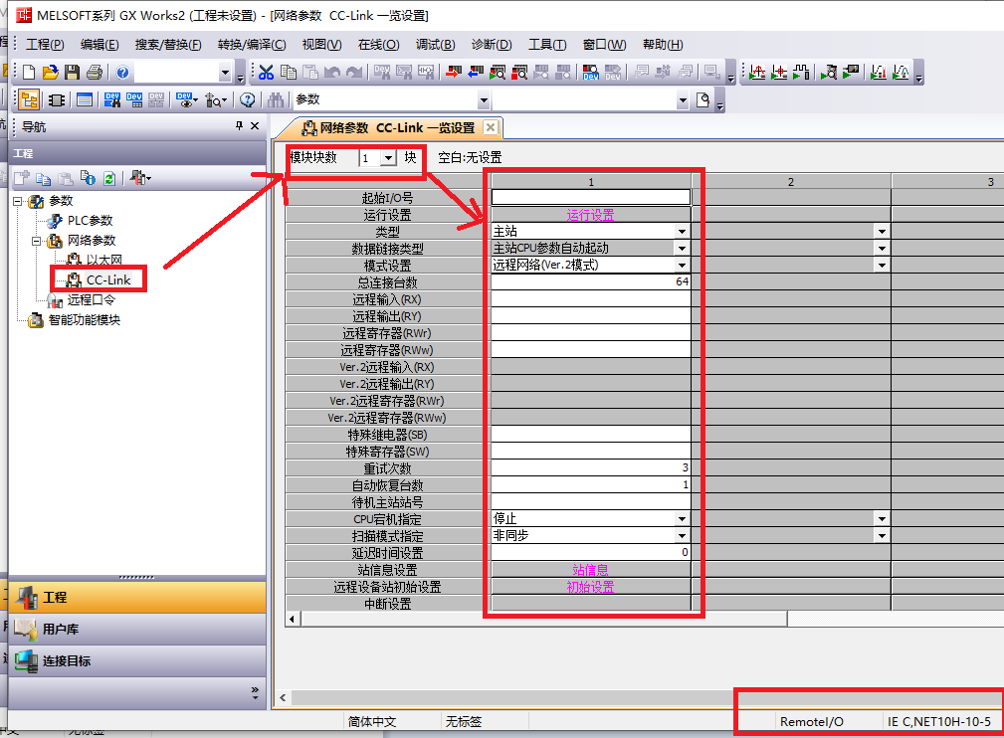Image resolution: width=1004 pixels, height=738 pixels.
Task: Open the 类型 dropdown showing 主站
Action: pos(682,232)
